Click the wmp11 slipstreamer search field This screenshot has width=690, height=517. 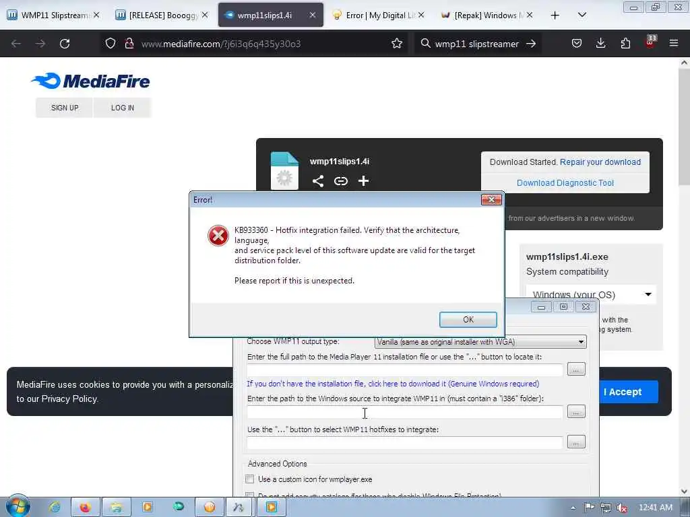[477, 44]
